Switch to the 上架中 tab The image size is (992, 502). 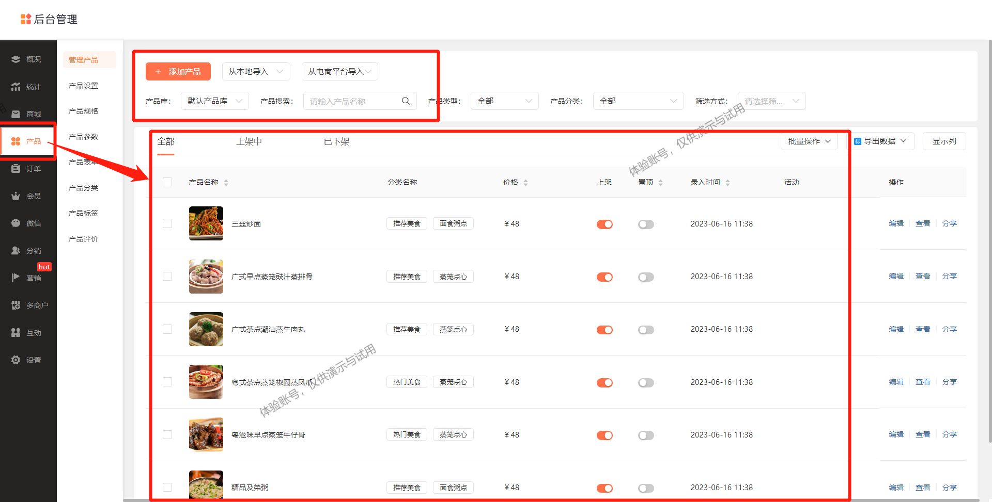(249, 141)
